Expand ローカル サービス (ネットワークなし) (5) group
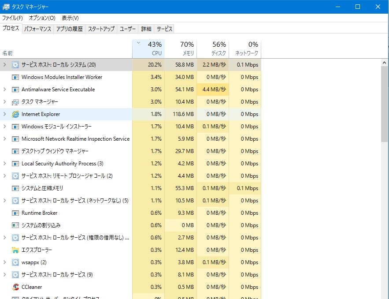The image size is (389, 299). pos(4,201)
